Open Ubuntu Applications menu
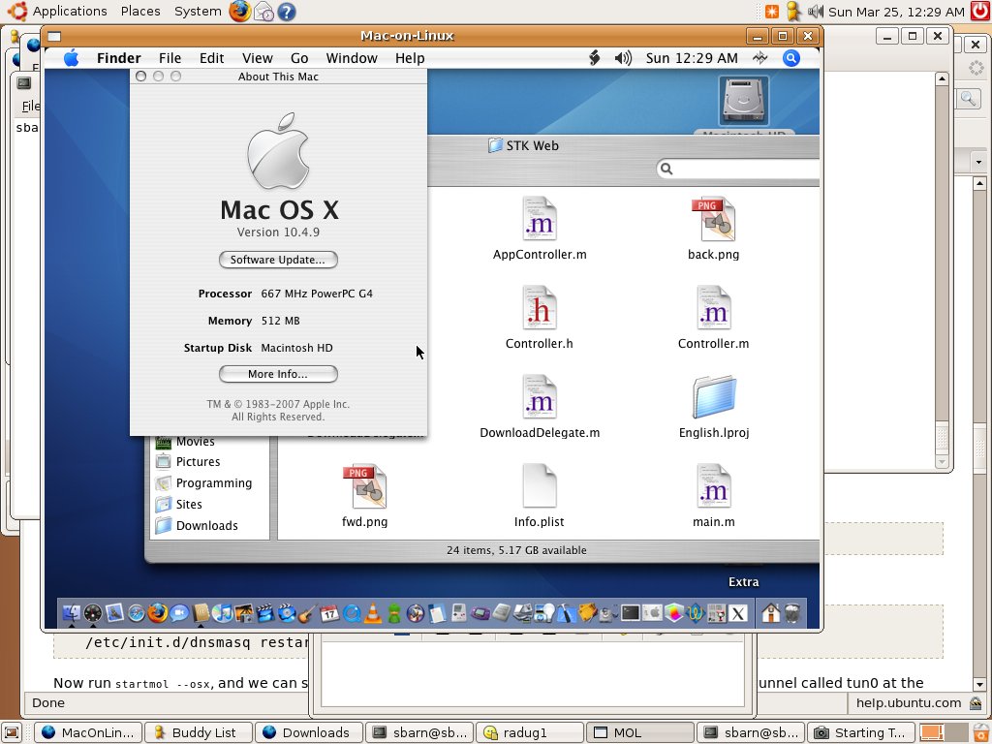This screenshot has width=992, height=744. click(x=70, y=12)
